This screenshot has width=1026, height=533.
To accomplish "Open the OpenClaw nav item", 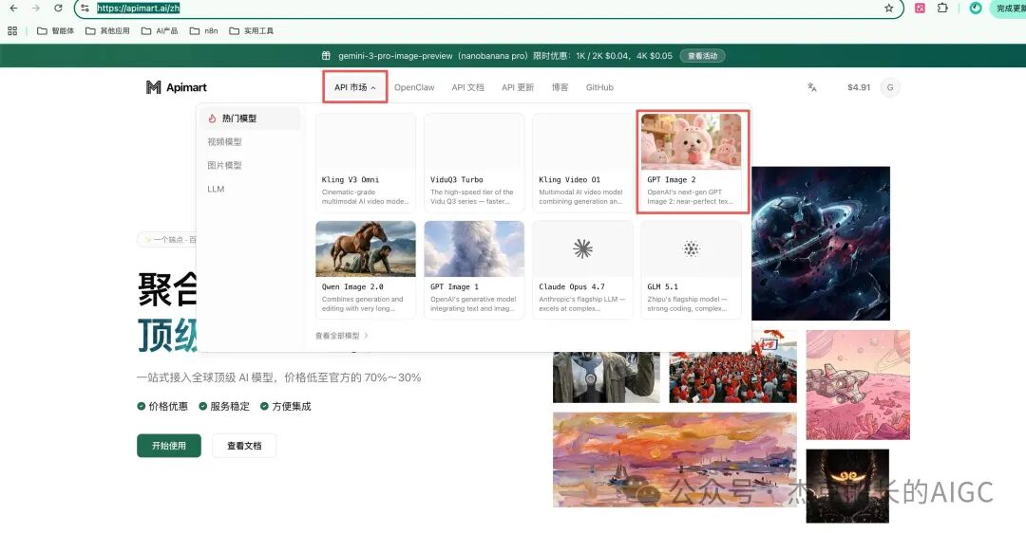I will pyautogui.click(x=414, y=87).
